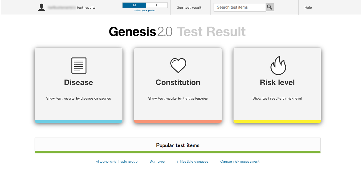
Task: Focus the Search test items field
Action: pyautogui.click(x=240, y=7)
